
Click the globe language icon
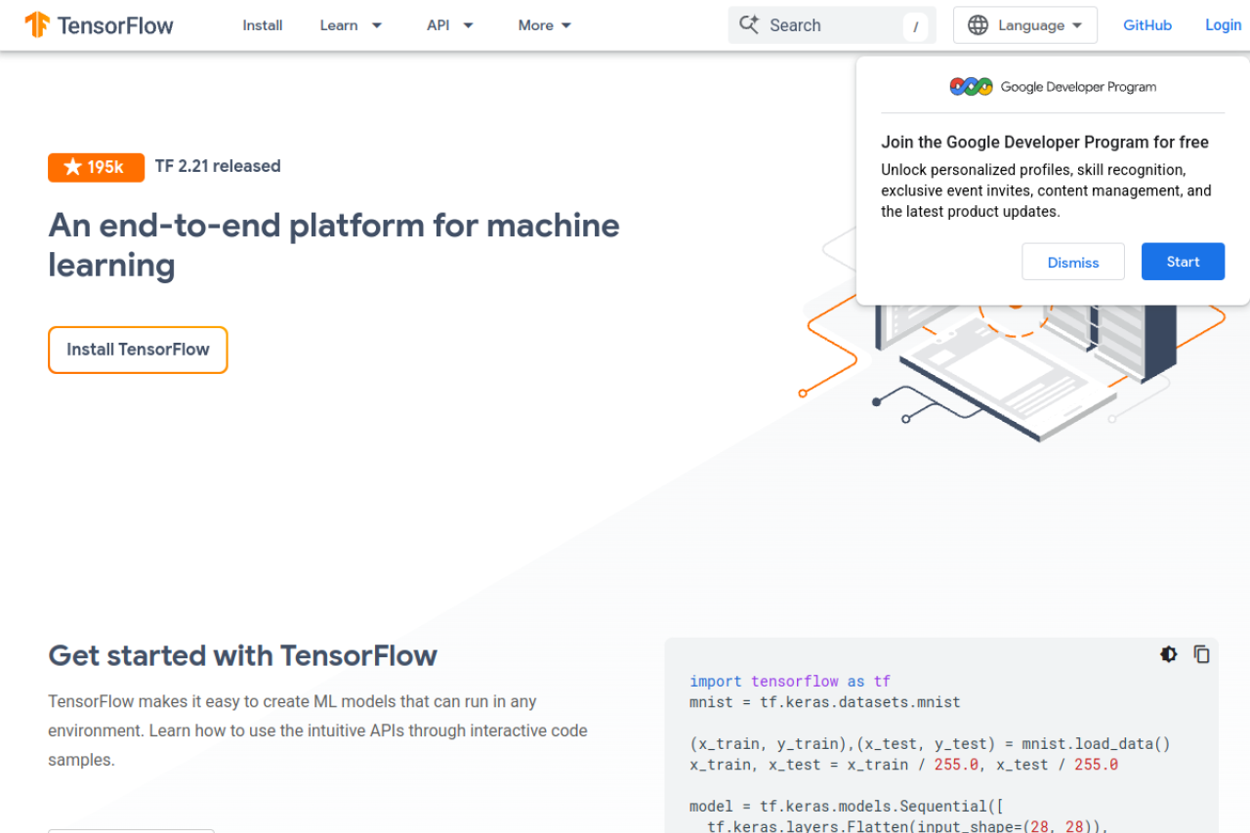[979, 24]
